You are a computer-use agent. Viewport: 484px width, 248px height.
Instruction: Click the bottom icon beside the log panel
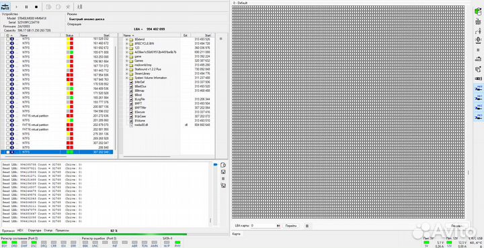click(223, 185)
